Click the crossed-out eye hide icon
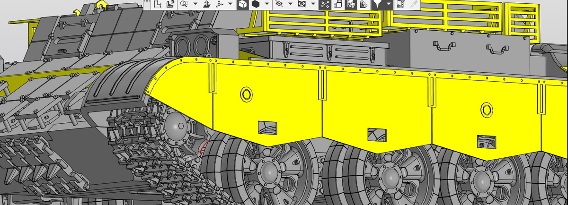Viewport: 568px width, 205px height. (x=279, y=4)
